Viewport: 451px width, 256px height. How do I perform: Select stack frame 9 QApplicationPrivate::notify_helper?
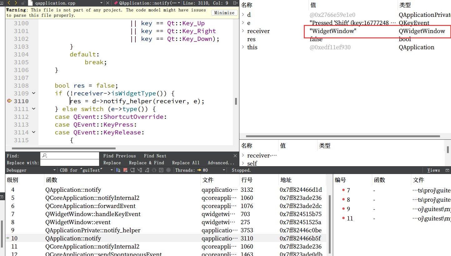[x=166, y=230]
